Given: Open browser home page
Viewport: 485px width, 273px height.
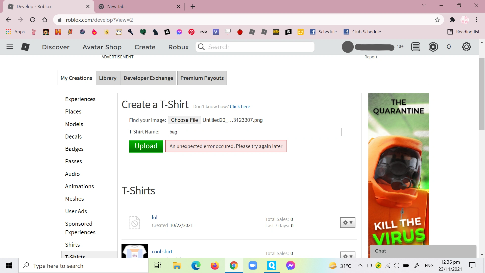Looking at the screenshot, I should pyautogui.click(x=45, y=20).
